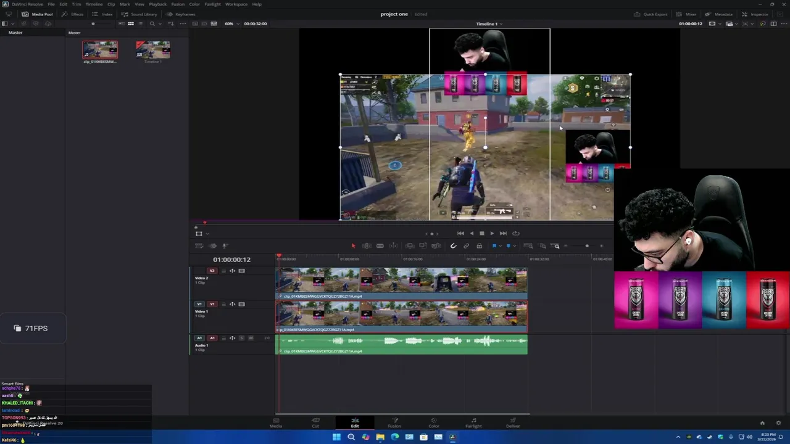The width and height of the screenshot is (790, 444).
Task: Toggle Position Lock padlock icon
Action: pyautogui.click(x=479, y=246)
